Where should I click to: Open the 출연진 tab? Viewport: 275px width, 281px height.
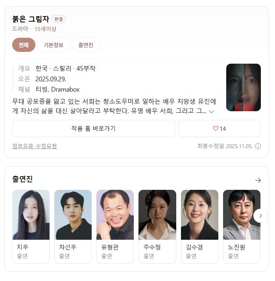coord(86,45)
